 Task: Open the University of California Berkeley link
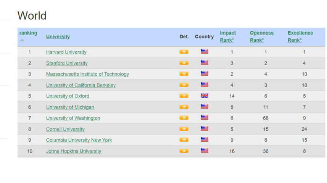click(81, 85)
